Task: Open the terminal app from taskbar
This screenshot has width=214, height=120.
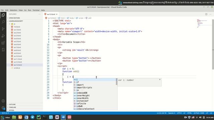Action: pyautogui.click(x=44, y=117)
